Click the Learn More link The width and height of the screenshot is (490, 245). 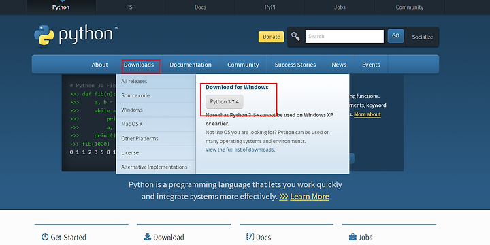(310, 197)
